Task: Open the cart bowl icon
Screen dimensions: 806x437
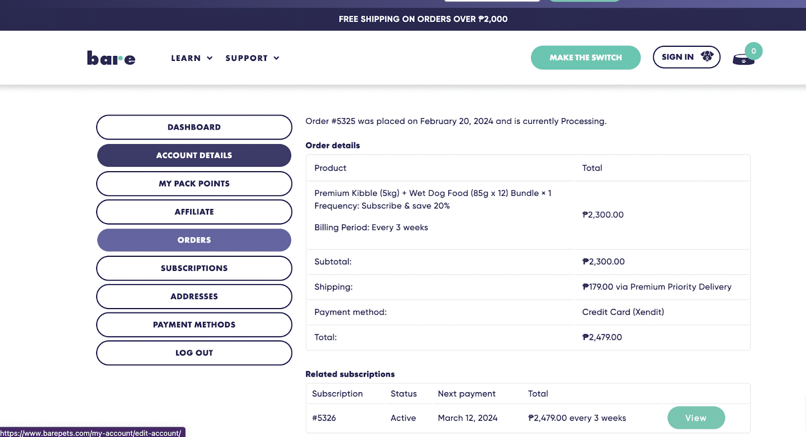Action: [743, 60]
